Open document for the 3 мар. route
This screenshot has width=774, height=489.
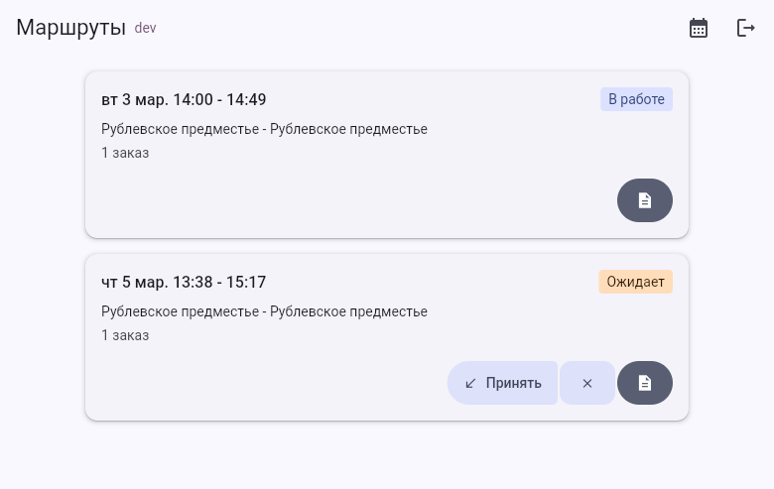click(x=645, y=200)
